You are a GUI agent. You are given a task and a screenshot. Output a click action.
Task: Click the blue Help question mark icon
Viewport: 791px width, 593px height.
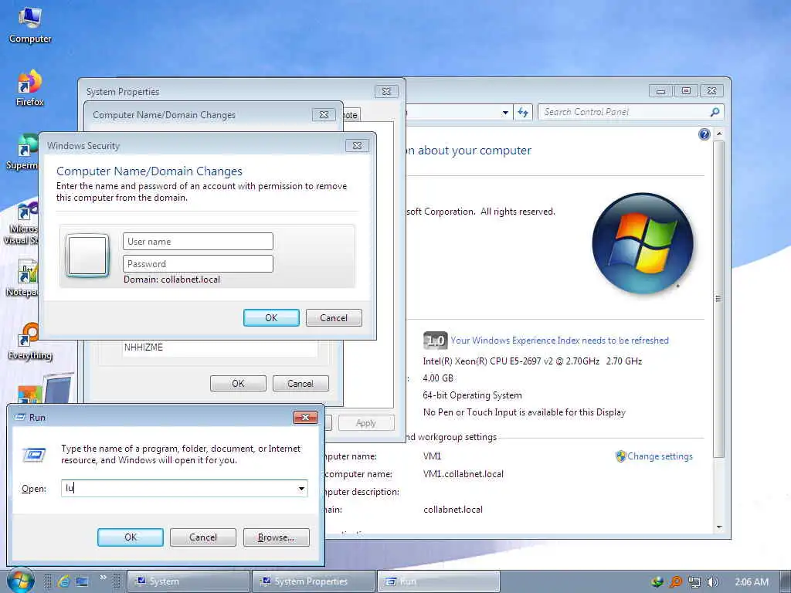[x=704, y=134]
